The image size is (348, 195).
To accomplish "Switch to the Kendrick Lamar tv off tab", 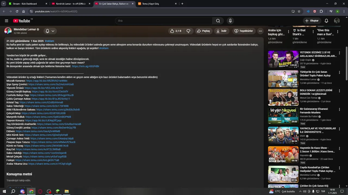I will pos(71,4).
